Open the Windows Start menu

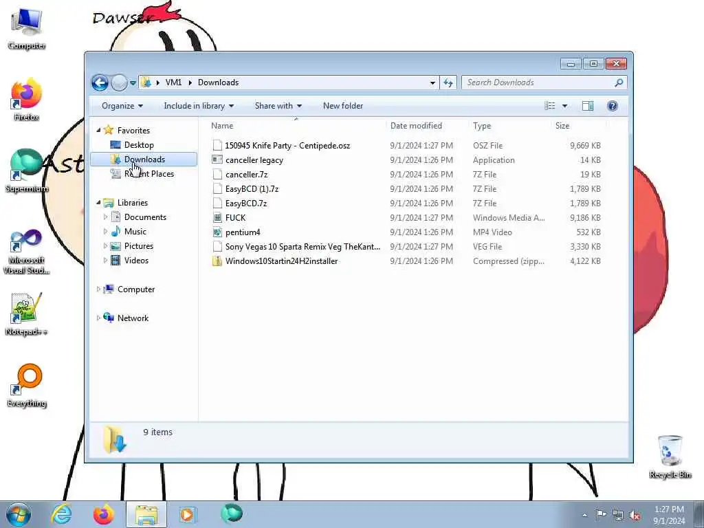[x=19, y=514]
